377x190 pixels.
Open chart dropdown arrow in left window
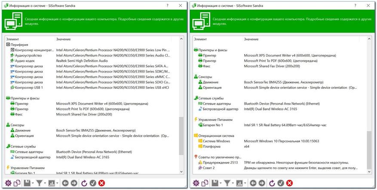57,183
